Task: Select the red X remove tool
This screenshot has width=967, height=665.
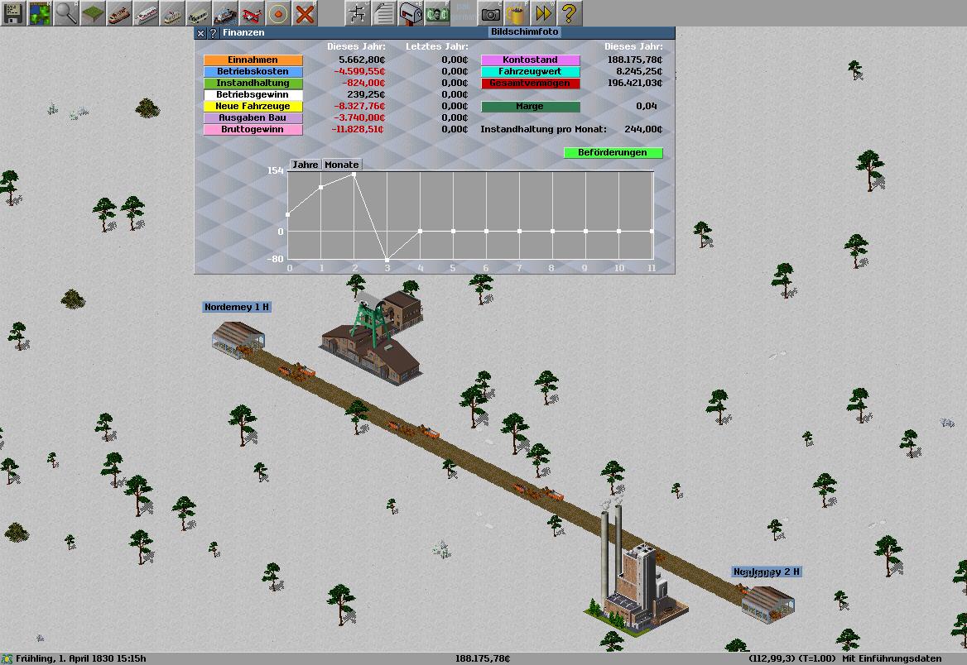Action: pos(305,13)
